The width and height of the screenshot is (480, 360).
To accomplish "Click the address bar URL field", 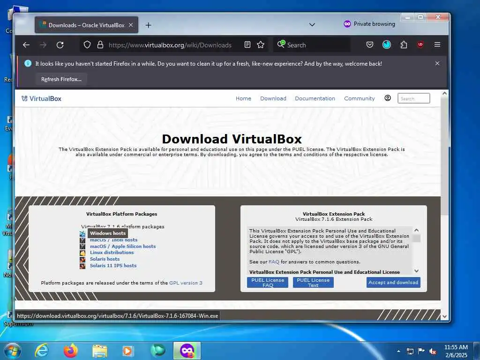I will pos(170,45).
